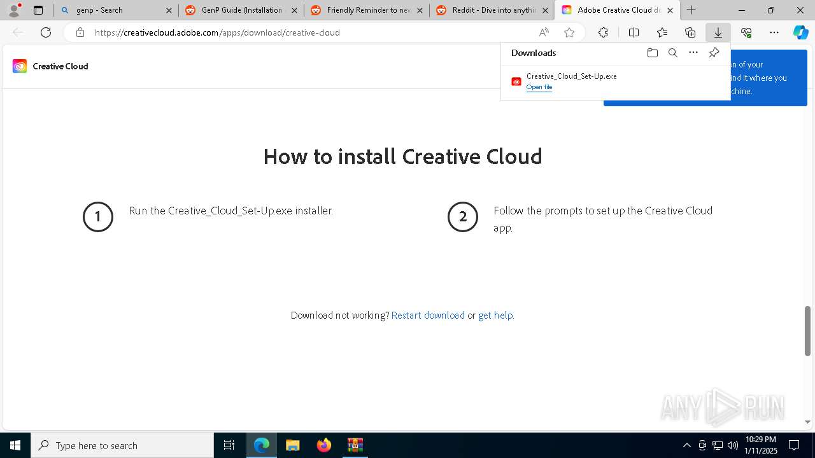Open File Explorer from taskbar
The height and width of the screenshot is (458, 815).
(292, 445)
